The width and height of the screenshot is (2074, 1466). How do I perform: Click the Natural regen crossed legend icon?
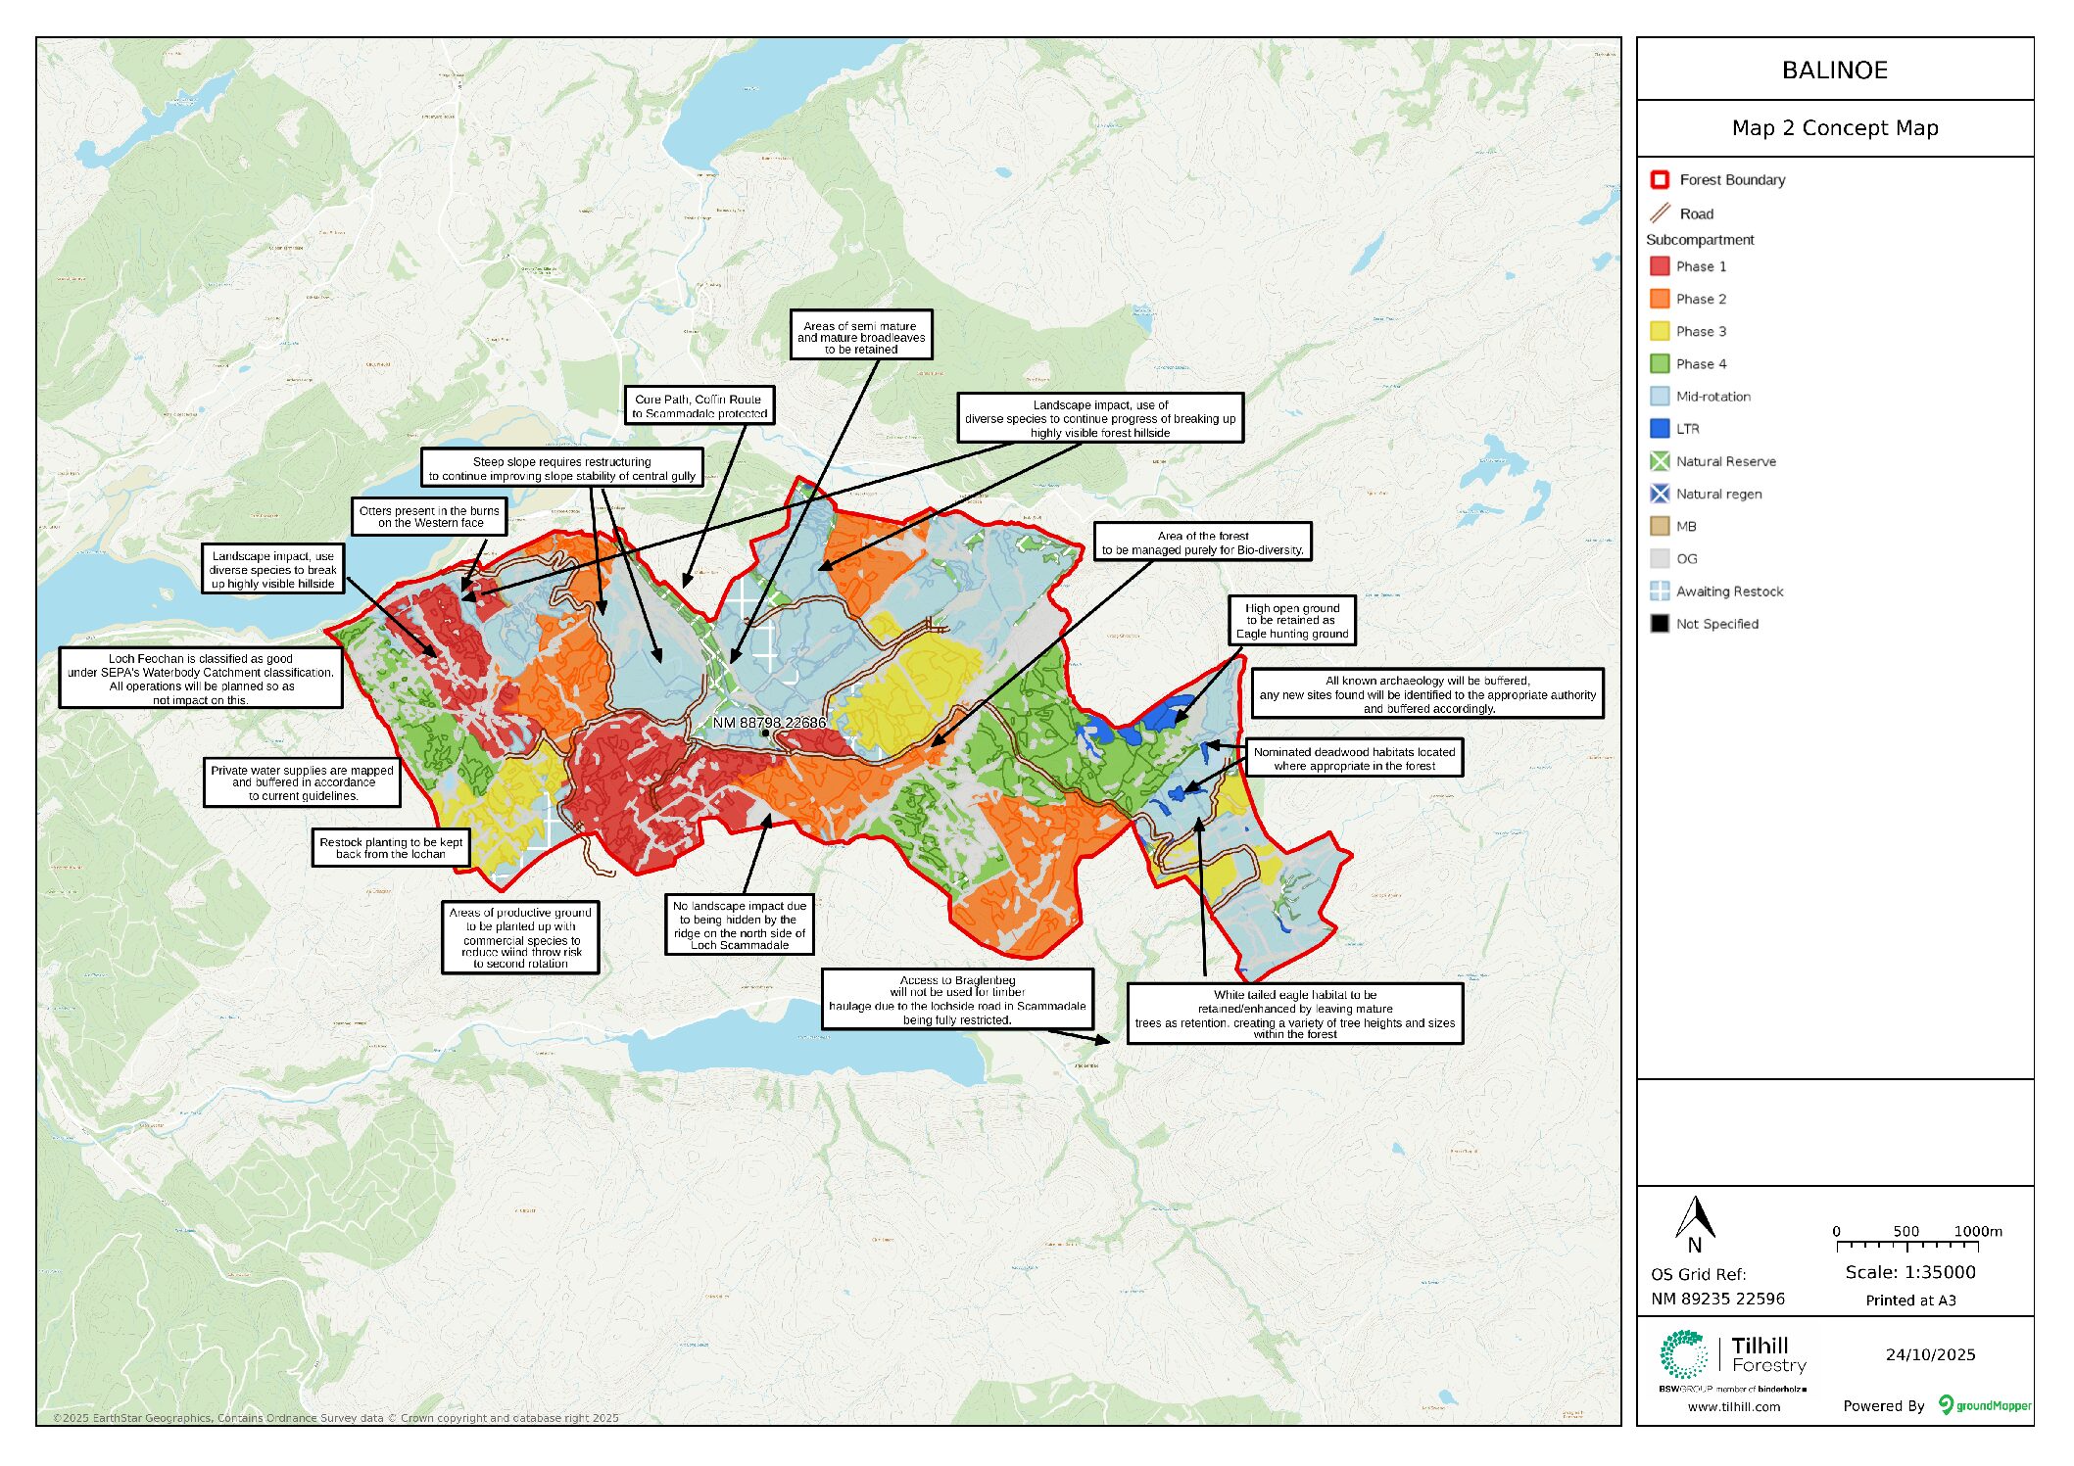tap(1659, 494)
